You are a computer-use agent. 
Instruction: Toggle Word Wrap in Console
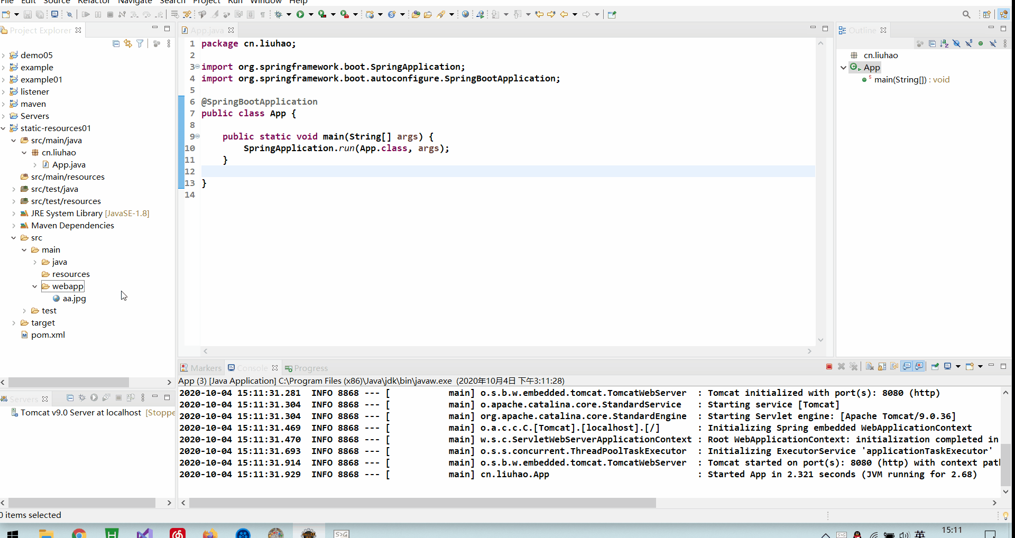(894, 367)
